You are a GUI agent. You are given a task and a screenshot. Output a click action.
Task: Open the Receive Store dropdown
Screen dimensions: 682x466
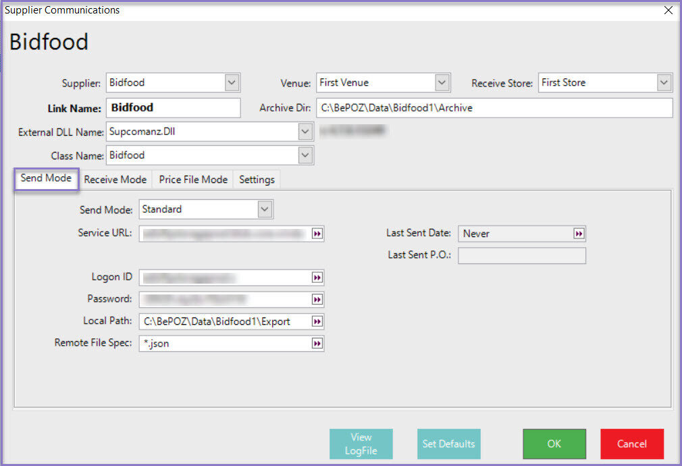pos(664,82)
